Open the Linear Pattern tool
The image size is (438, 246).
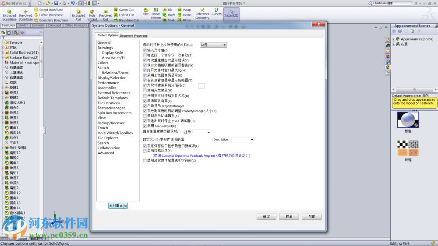(x=155, y=14)
